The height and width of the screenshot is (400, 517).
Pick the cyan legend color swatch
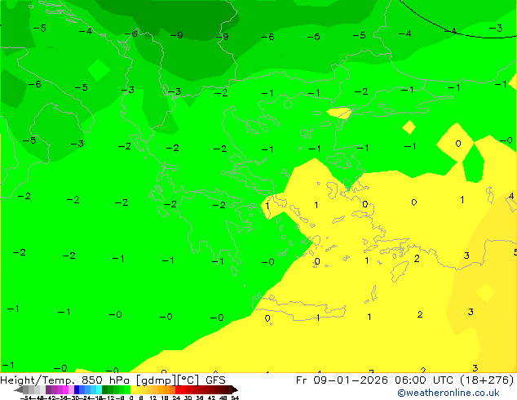pos(99,389)
